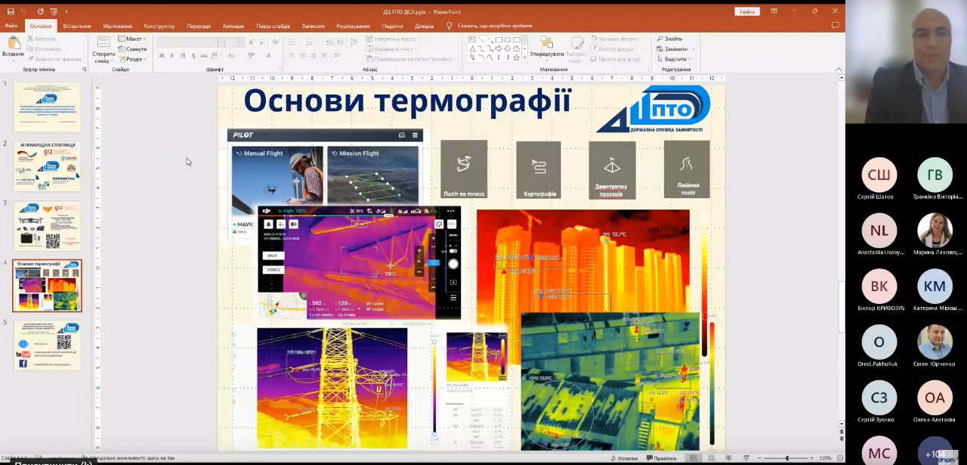Toggle underline П formatting
The height and width of the screenshot is (465, 967).
(x=182, y=55)
